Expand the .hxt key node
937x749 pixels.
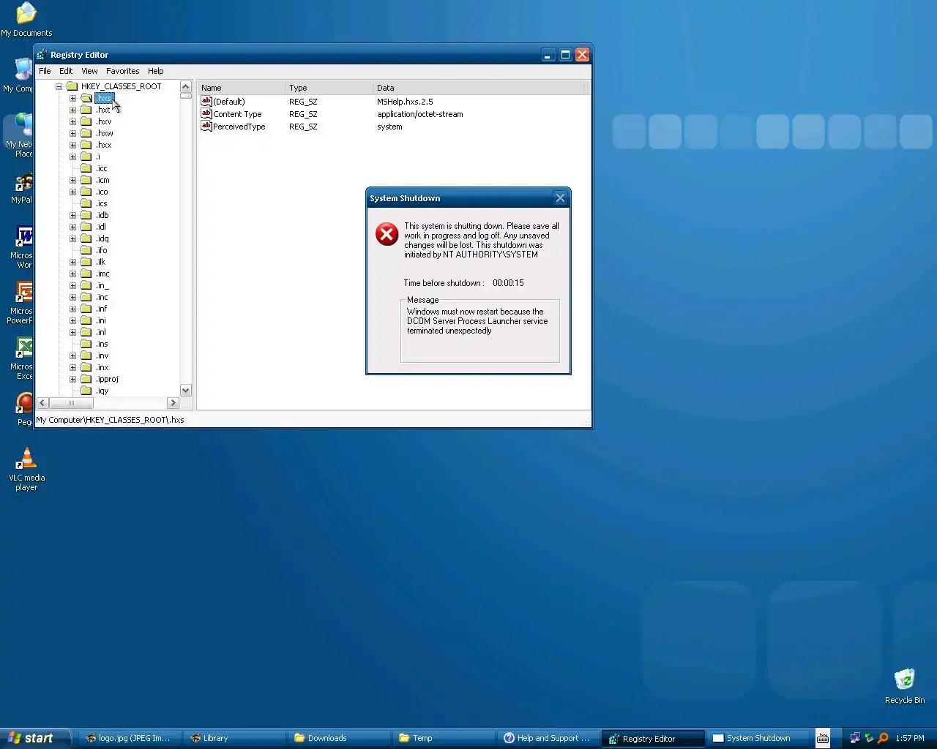tap(72, 110)
